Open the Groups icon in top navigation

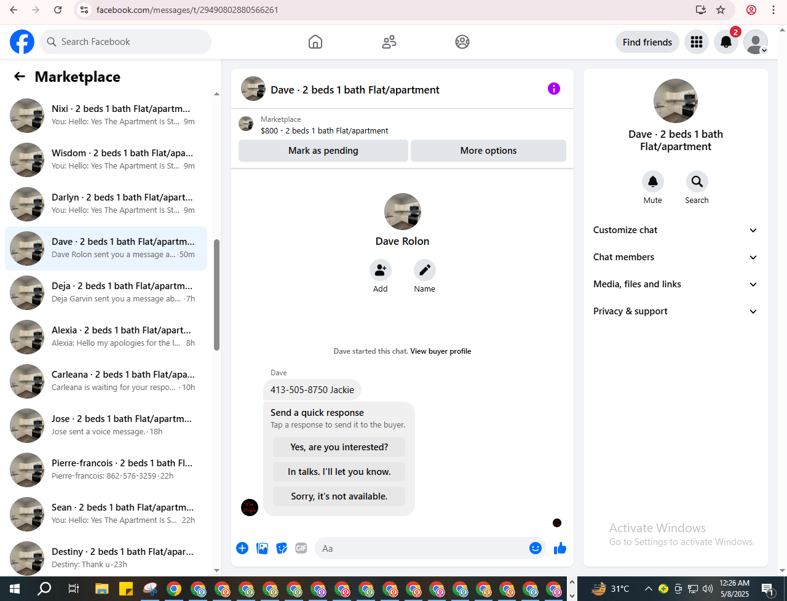pyautogui.click(x=462, y=42)
